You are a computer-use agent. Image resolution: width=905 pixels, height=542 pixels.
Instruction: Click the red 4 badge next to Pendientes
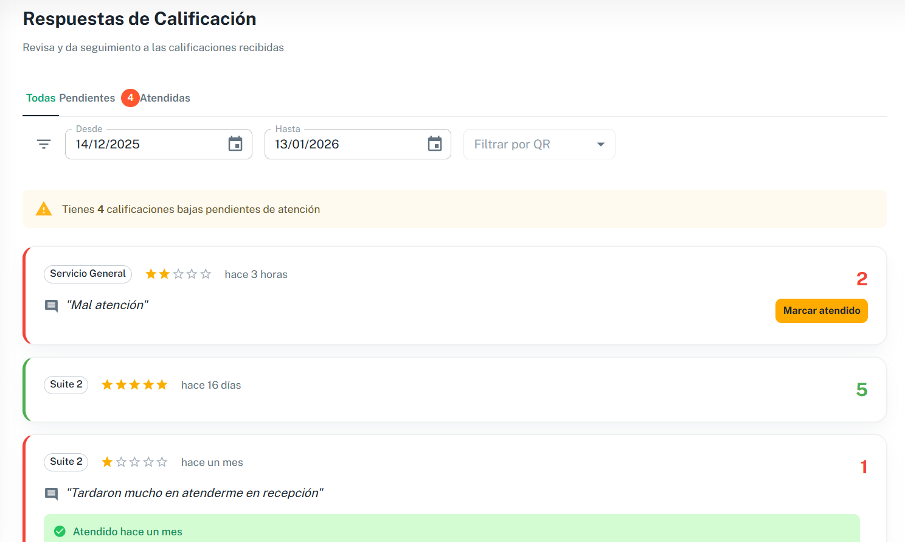pos(130,97)
